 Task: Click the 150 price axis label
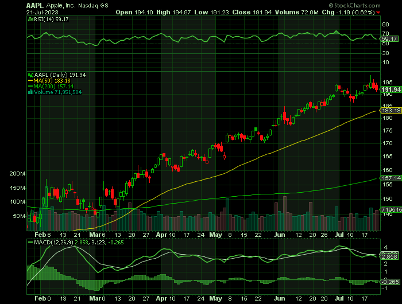point(387,198)
